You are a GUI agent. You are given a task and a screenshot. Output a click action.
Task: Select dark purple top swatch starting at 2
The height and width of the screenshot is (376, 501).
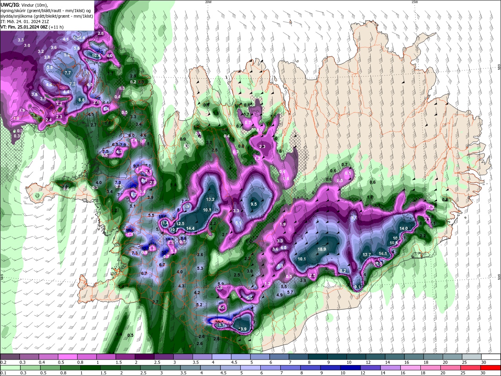point(144,356)
